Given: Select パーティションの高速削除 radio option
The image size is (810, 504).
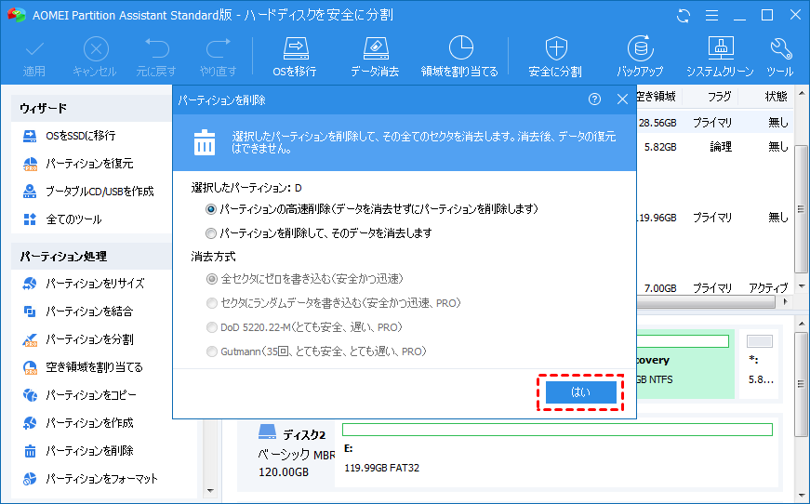Looking at the screenshot, I should (211, 209).
